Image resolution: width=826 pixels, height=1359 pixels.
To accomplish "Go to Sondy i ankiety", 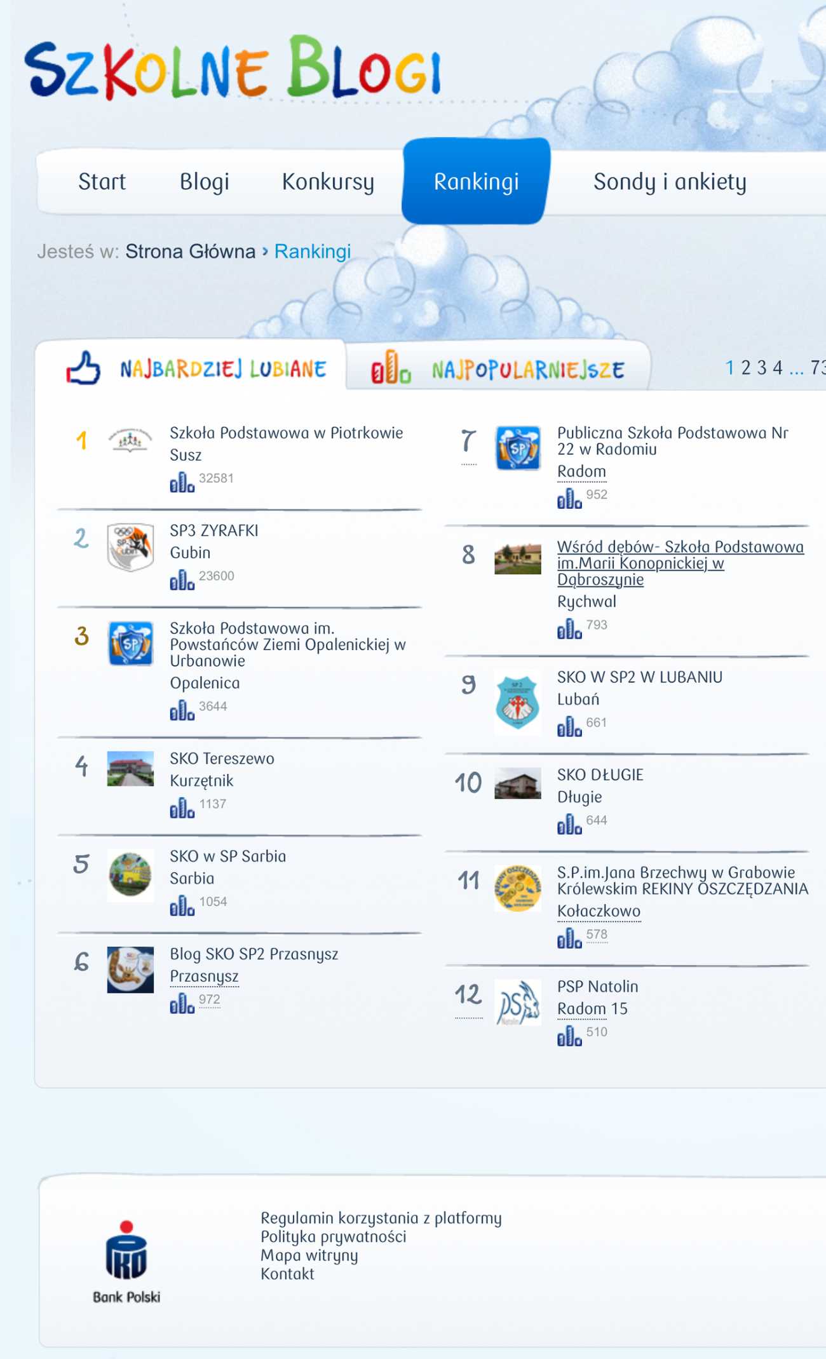I will pyautogui.click(x=669, y=182).
